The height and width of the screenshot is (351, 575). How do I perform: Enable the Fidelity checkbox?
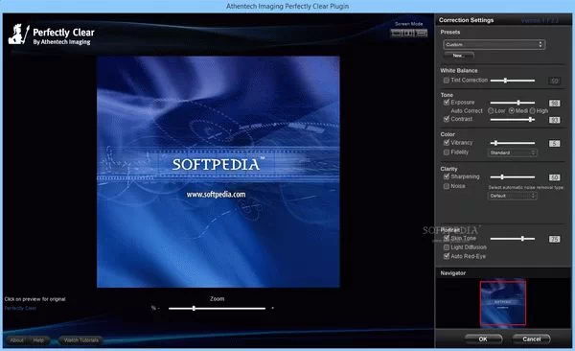(x=447, y=152)
